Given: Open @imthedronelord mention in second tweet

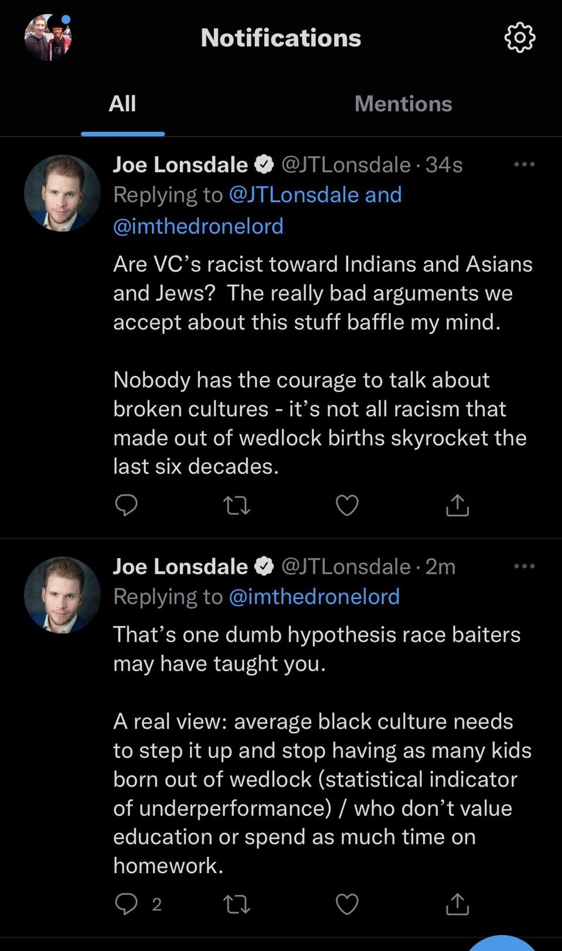Looking at the screenshot, I should pyautogui.click(x=314, y=596).
